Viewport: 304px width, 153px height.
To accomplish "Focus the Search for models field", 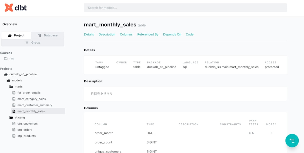I will point(185,8).
